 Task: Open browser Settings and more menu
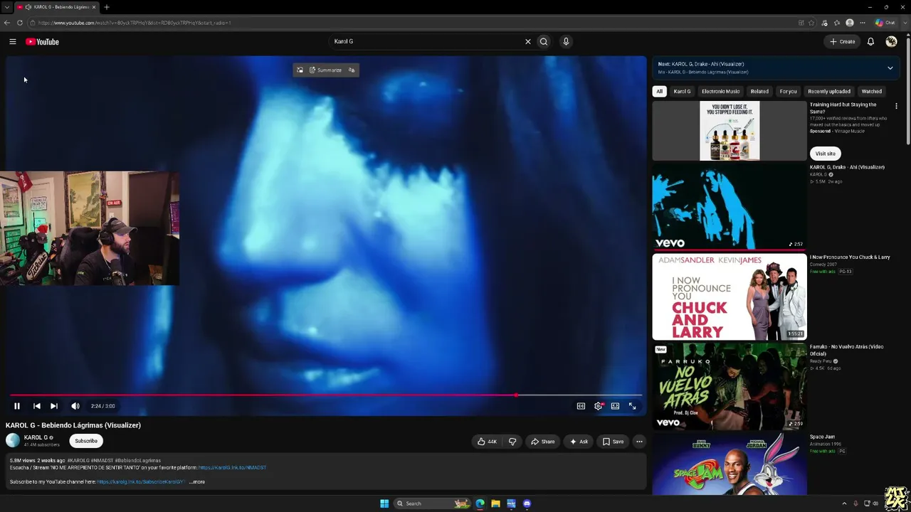(x=863, y=23)
